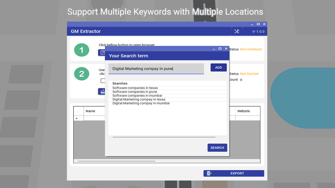The width and height of the screenshot is (335, 188).
Task: Maximize the Your Search term dialog
Action: (x=220, y=49)
